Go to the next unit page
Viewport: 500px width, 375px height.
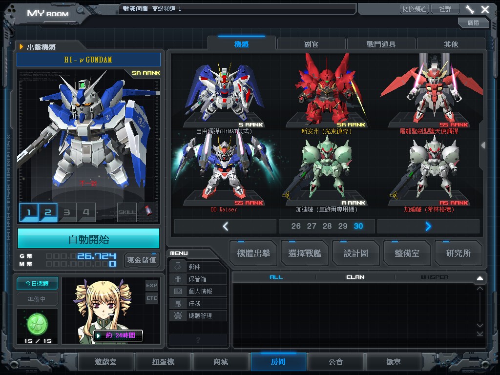point(428,226)
